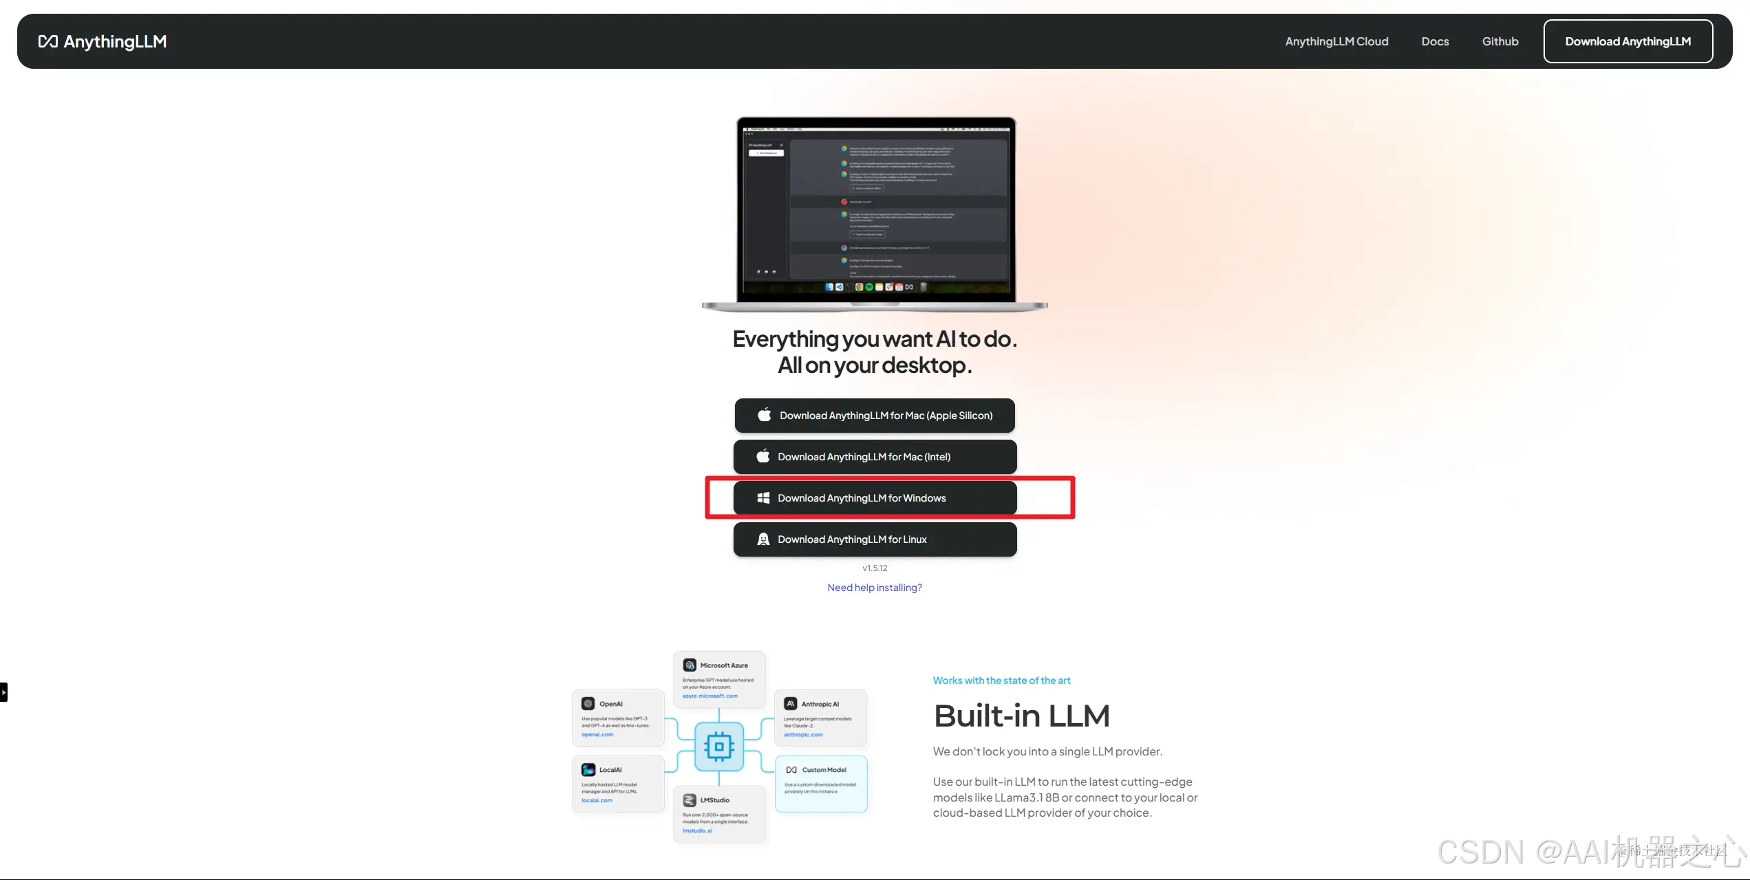The width and height of the screenshot is (1750, 880).
Task: Click the AnythingLLM logo icon
Action: pos(47,41)
